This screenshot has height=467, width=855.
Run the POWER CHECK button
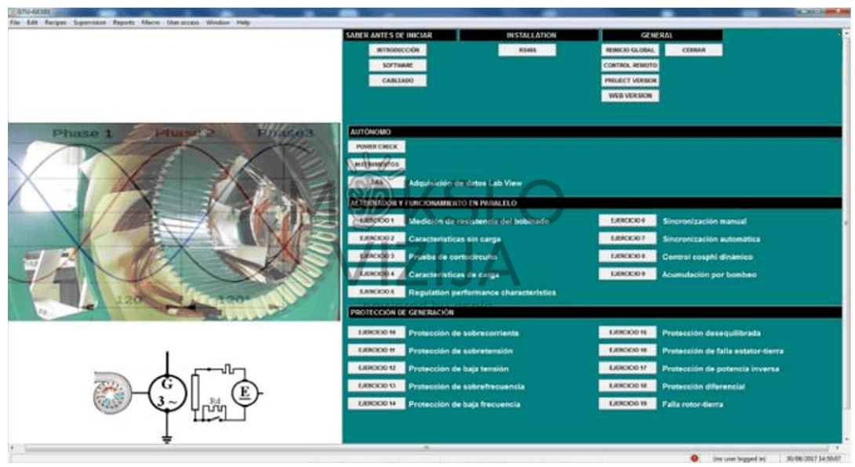pos(377,147)
